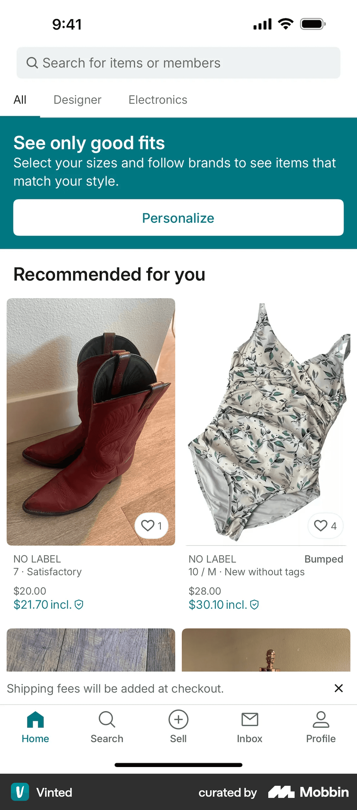Viewport: 357px width, 810px height.
Task: Dismiss the shipping fees notice
Action: (339, 688)
